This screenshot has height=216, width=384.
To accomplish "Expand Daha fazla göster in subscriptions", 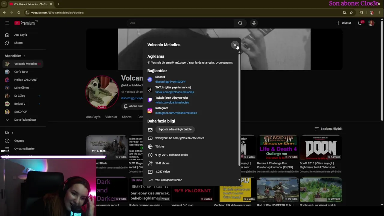I will (x=23, y=120).
